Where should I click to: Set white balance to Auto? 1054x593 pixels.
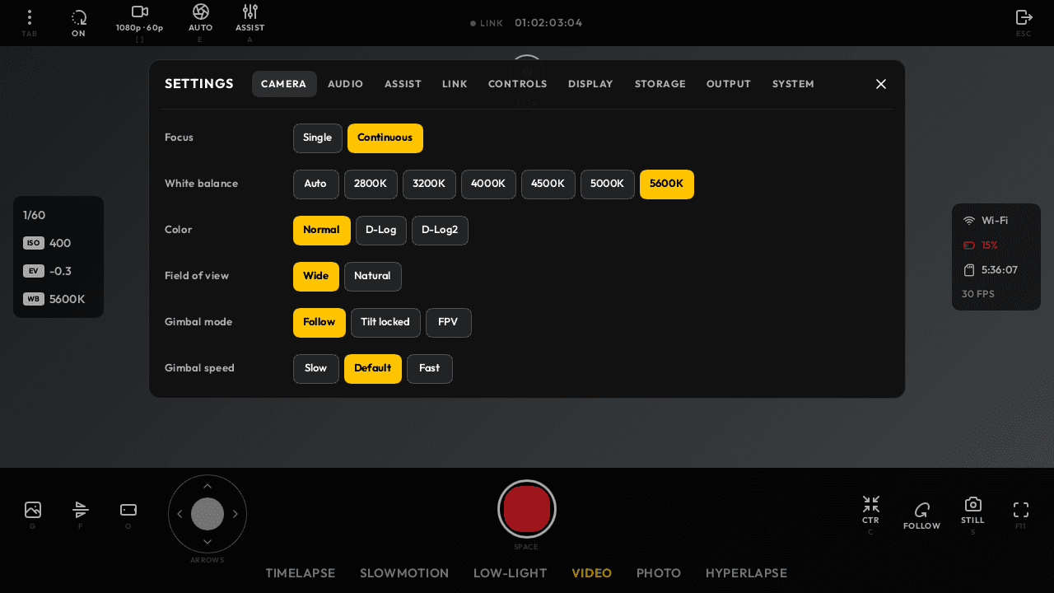315,184
